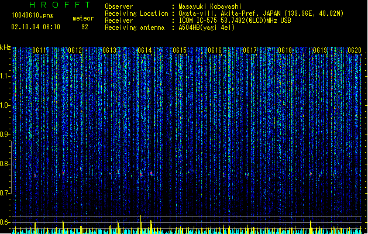Click the 0615 time marker
The image size is (368, 234).
[x=180, y=50]
